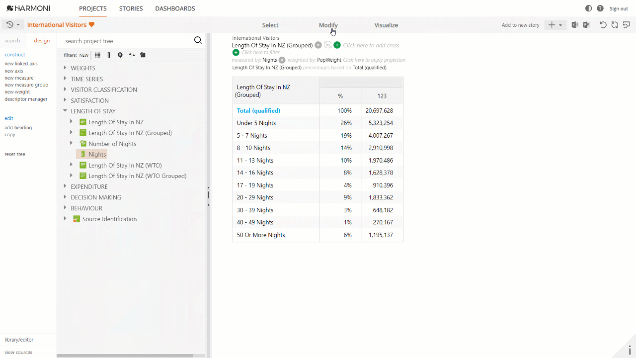
Task: Open descriptor manager
Action: [x=26, y=99]
